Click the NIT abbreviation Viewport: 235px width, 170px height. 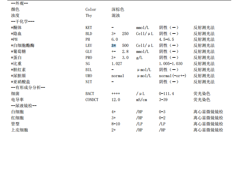[89, 82]
